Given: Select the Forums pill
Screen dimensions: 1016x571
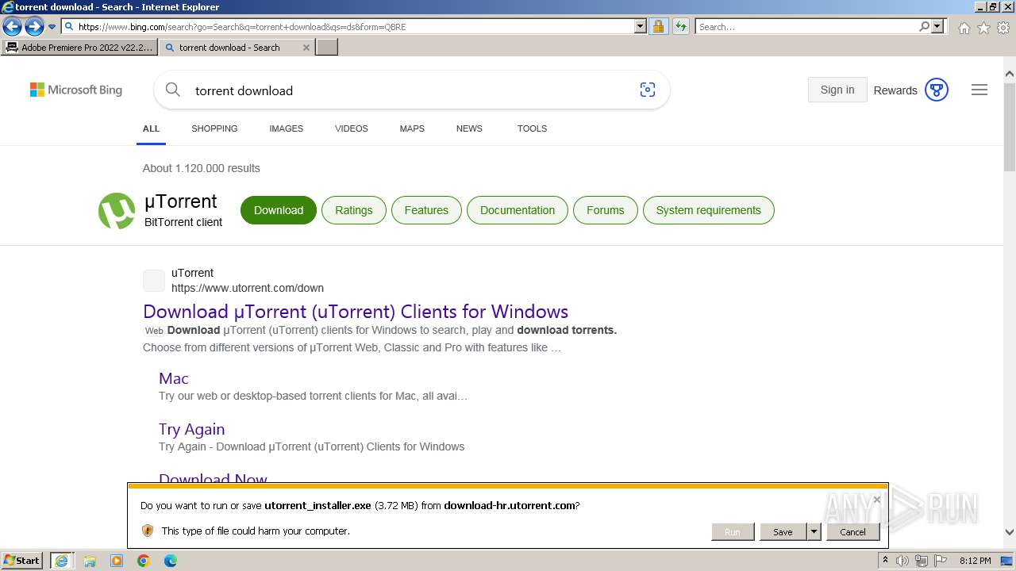Looking at the screenshot, I should pyautogui.click(x=605, y=210).
